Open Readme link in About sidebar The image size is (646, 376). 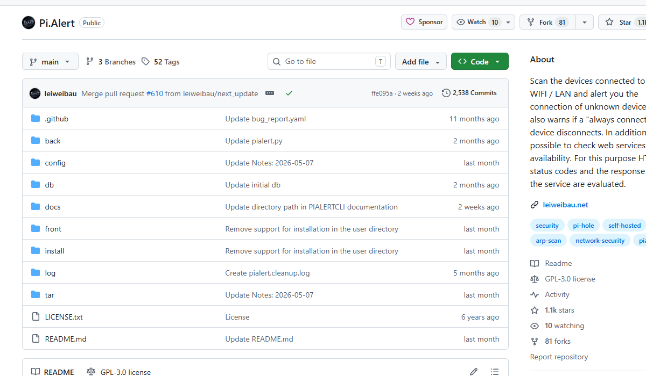click(551, 263)
